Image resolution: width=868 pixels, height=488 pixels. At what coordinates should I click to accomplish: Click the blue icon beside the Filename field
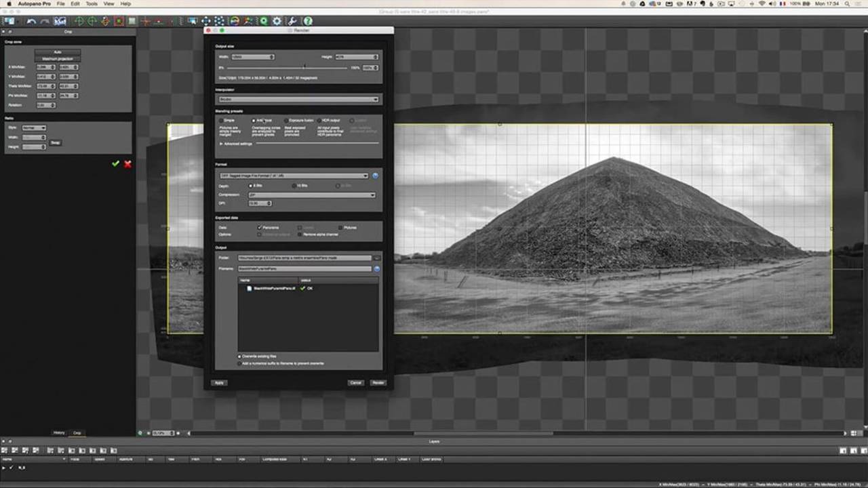point(376,269)
